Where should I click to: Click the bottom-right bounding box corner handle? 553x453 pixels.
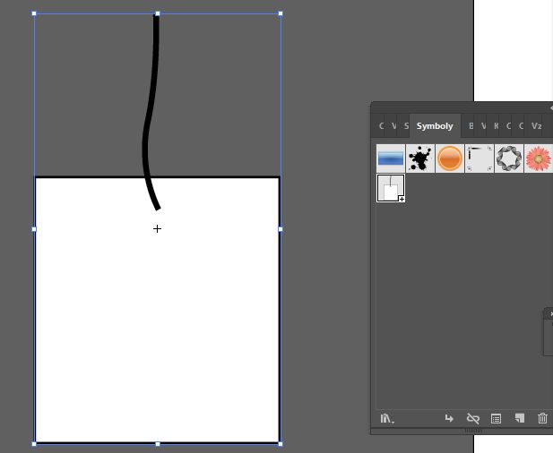tap(281, 444)
